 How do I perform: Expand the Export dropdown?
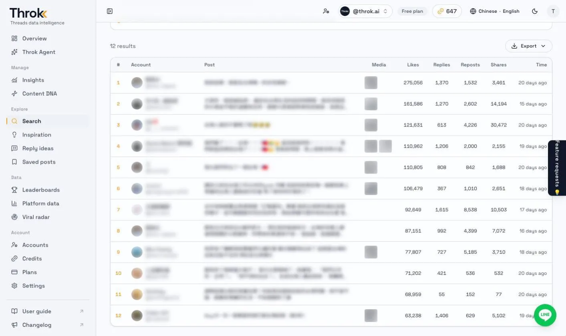(x=528, y=46)
